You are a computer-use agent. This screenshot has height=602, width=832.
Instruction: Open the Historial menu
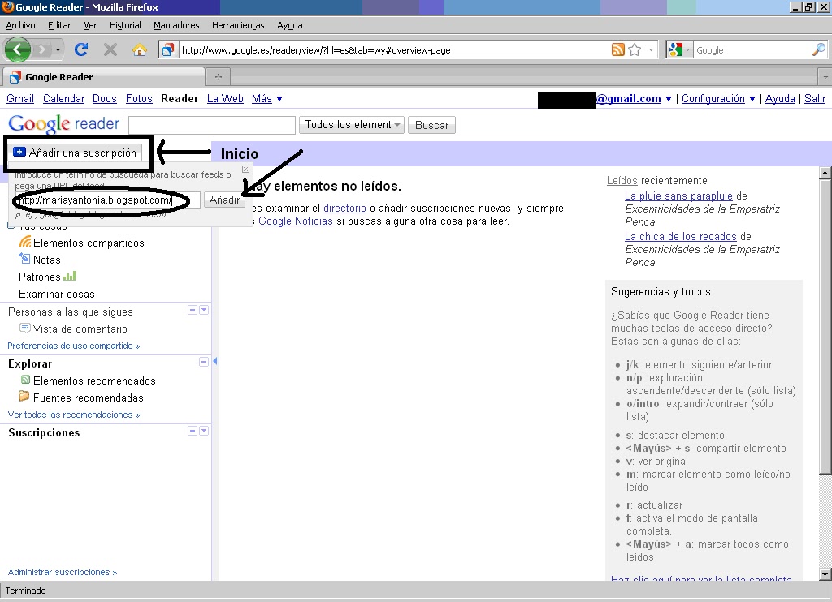(125, 25)
